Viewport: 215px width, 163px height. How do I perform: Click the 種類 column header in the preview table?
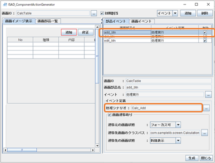pyautogui.click(x=46, y=40)
